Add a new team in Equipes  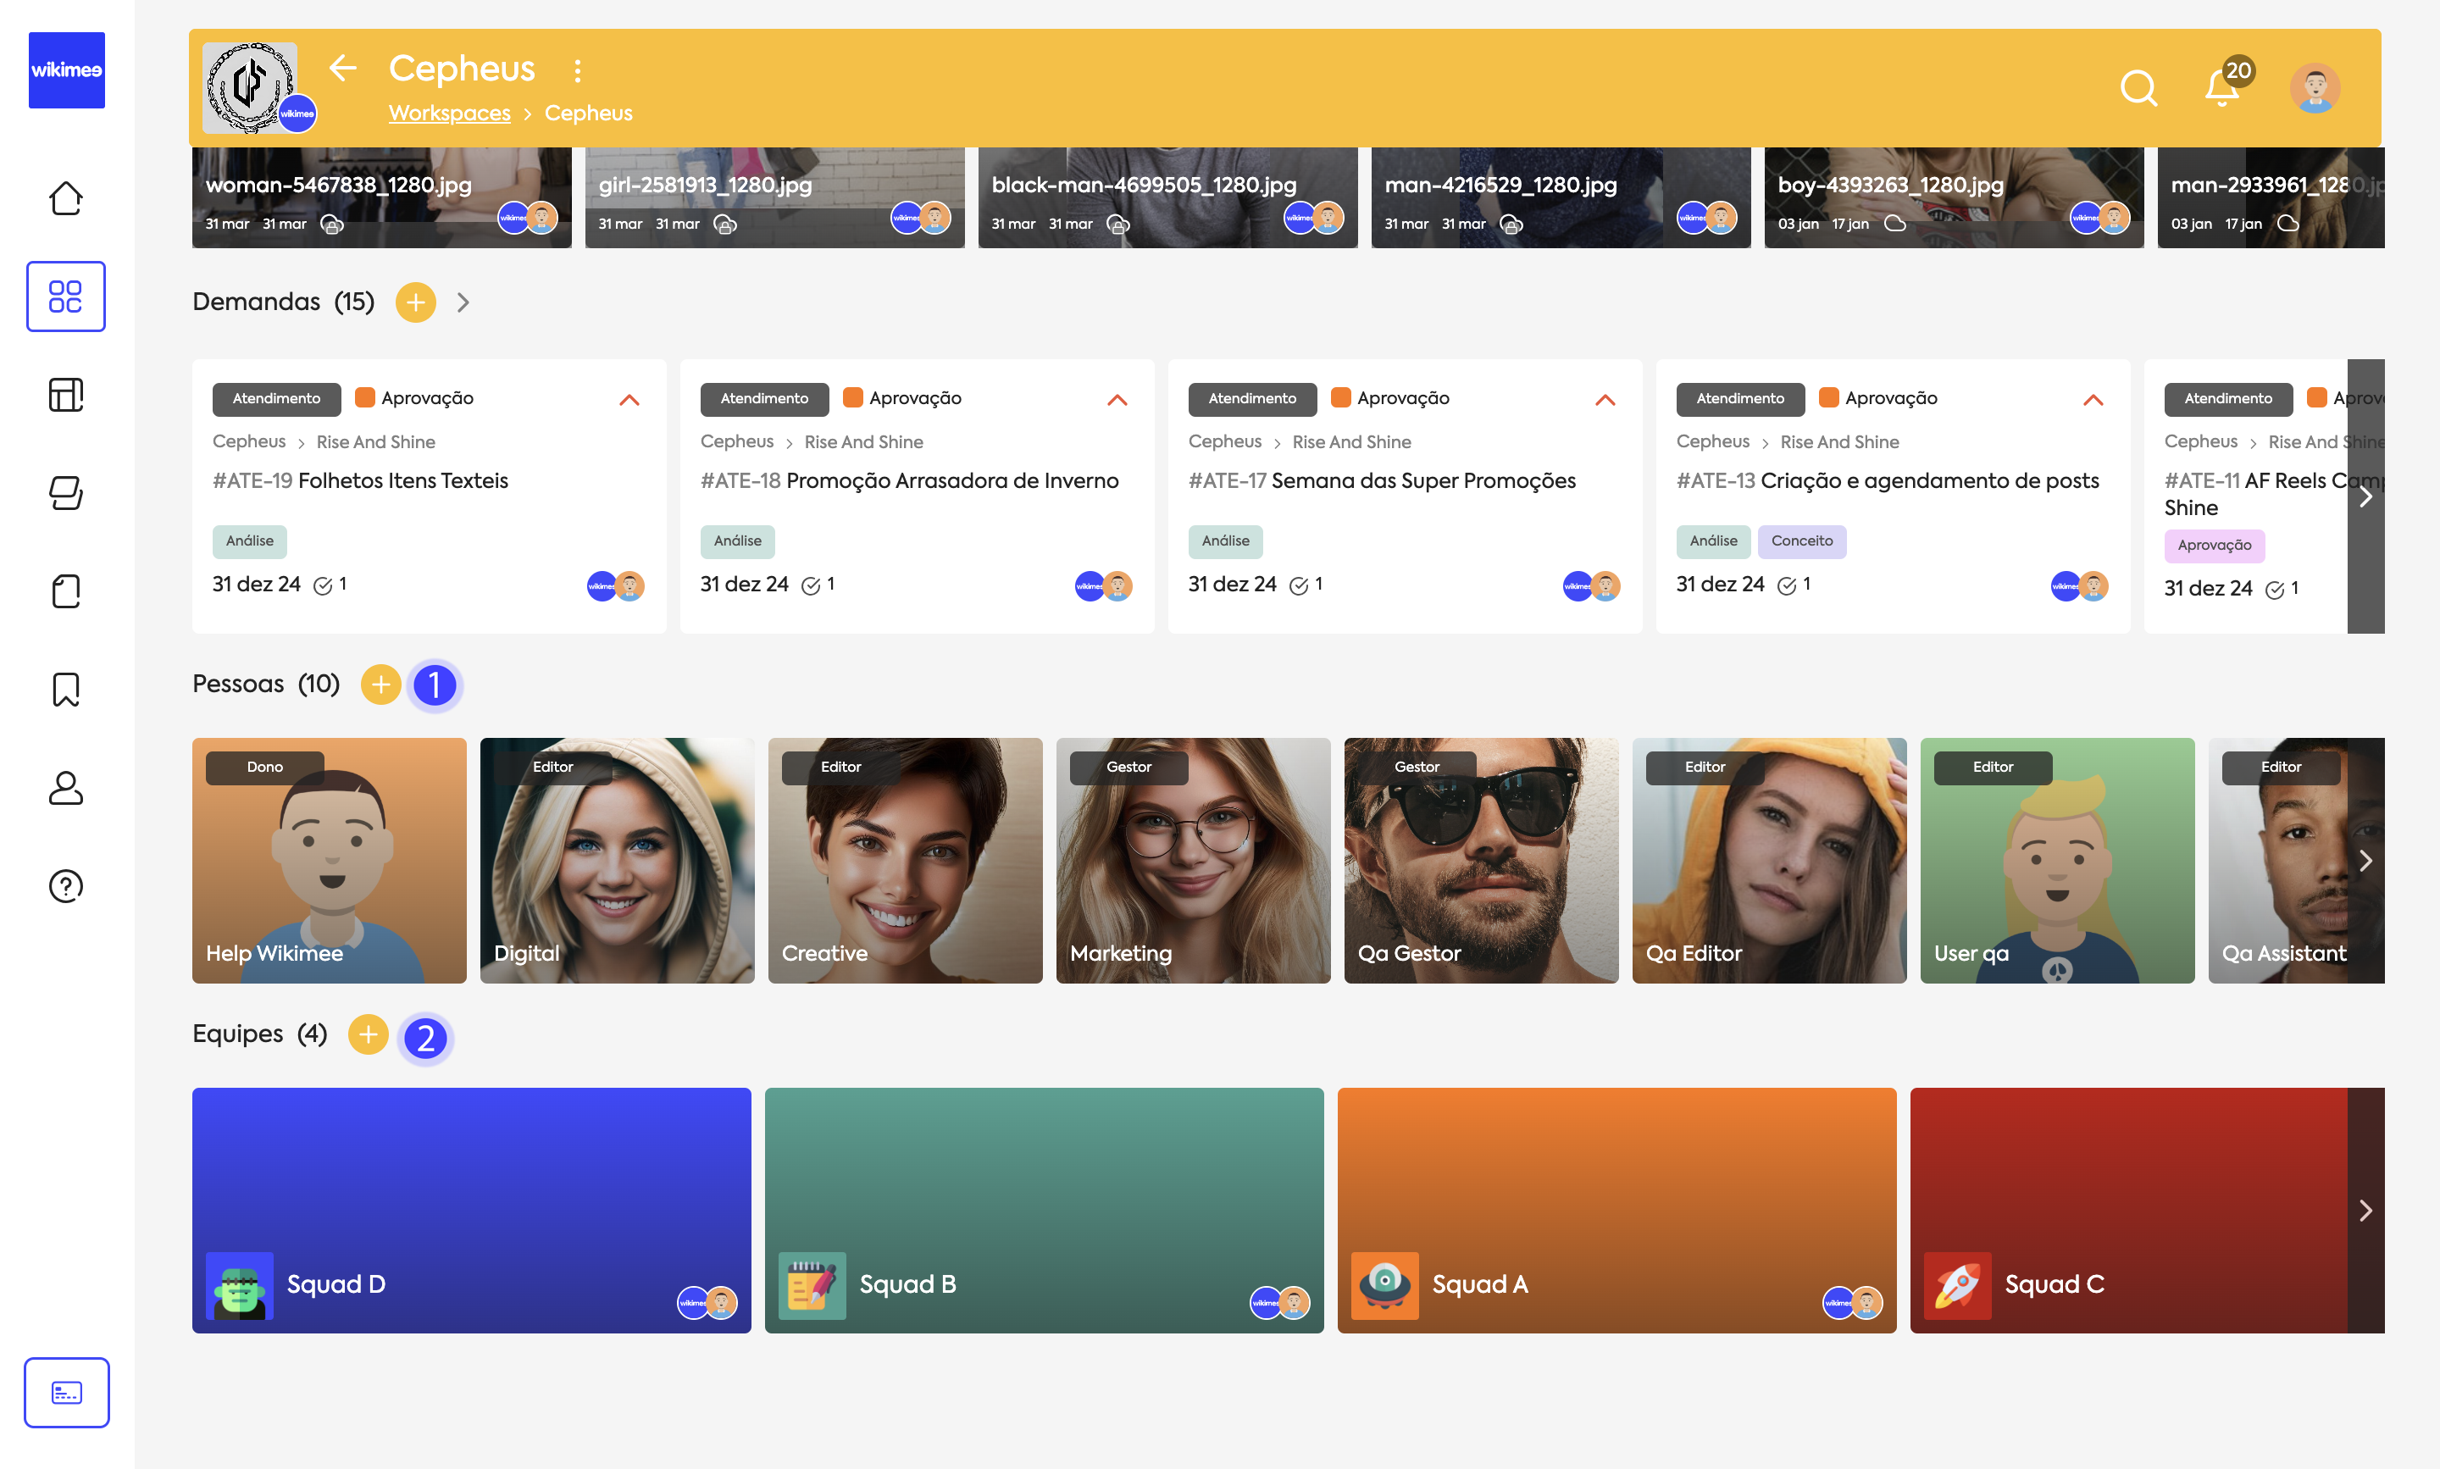tap(367, 1034)
